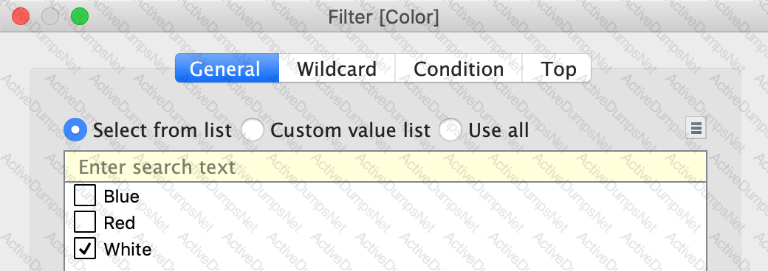768x271 pixels.
Task: Click the Blue label in the list
Action: click(122, 197)
